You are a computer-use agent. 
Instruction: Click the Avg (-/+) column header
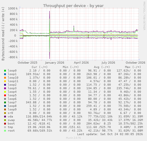point(102,67)
